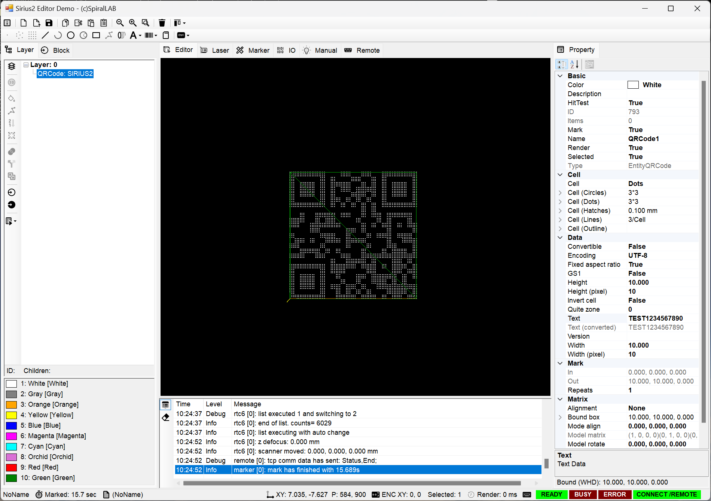The height and width of the screenshot is (501, 711).
Task: Click the BUSY status indicator
Action: pyautogui.click(x=583, y=495)
